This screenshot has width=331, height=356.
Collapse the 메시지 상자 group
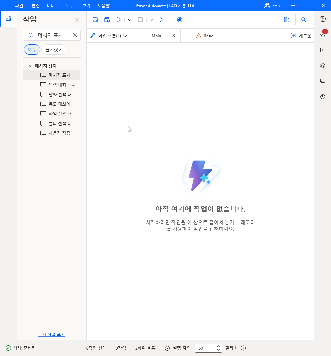(31, 66)
